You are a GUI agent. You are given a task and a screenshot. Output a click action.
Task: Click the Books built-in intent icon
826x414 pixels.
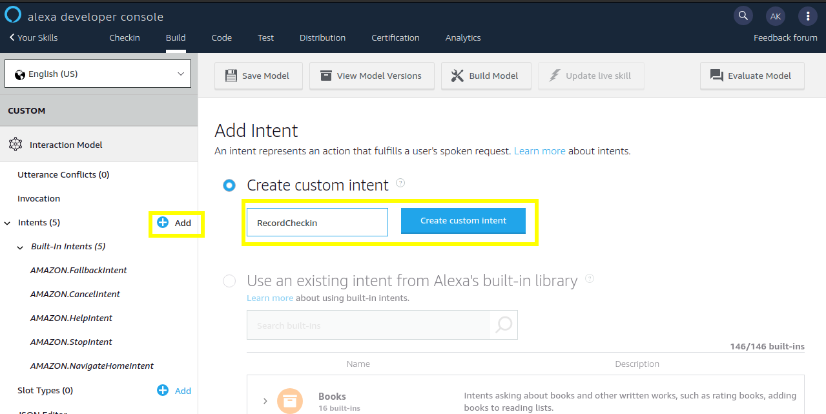pos(290,400)
